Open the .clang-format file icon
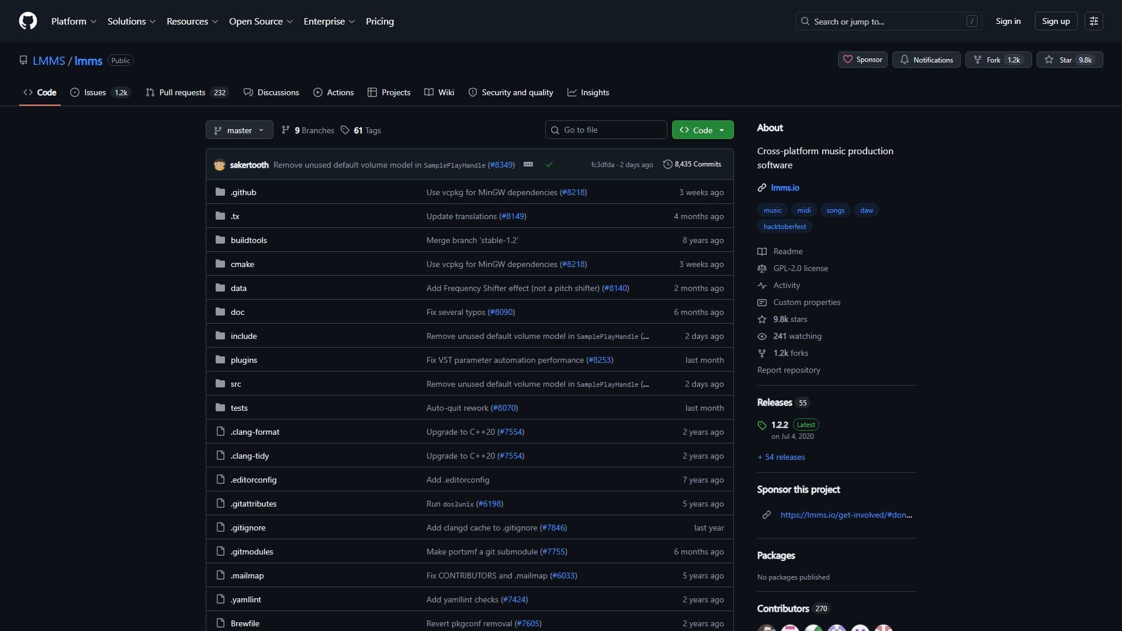The height and width of the screenshot is (631, 1122). [x=220, y=432]
